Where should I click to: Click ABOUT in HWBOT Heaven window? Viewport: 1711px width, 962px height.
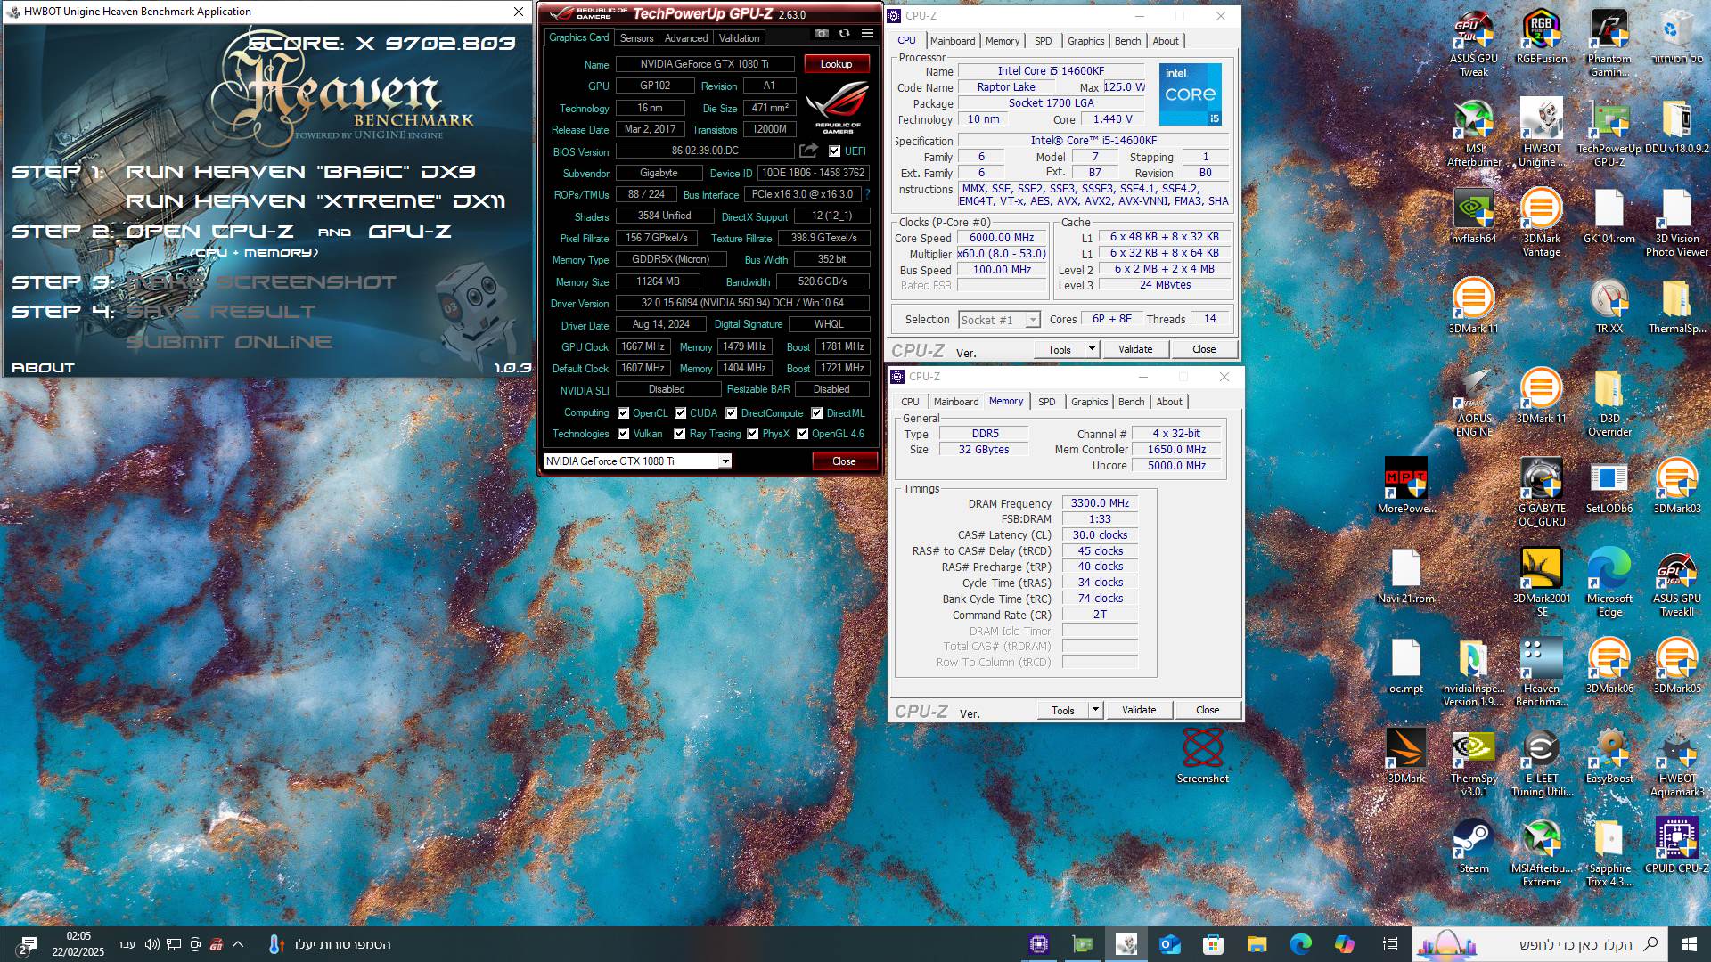click(x=43, y=368)
